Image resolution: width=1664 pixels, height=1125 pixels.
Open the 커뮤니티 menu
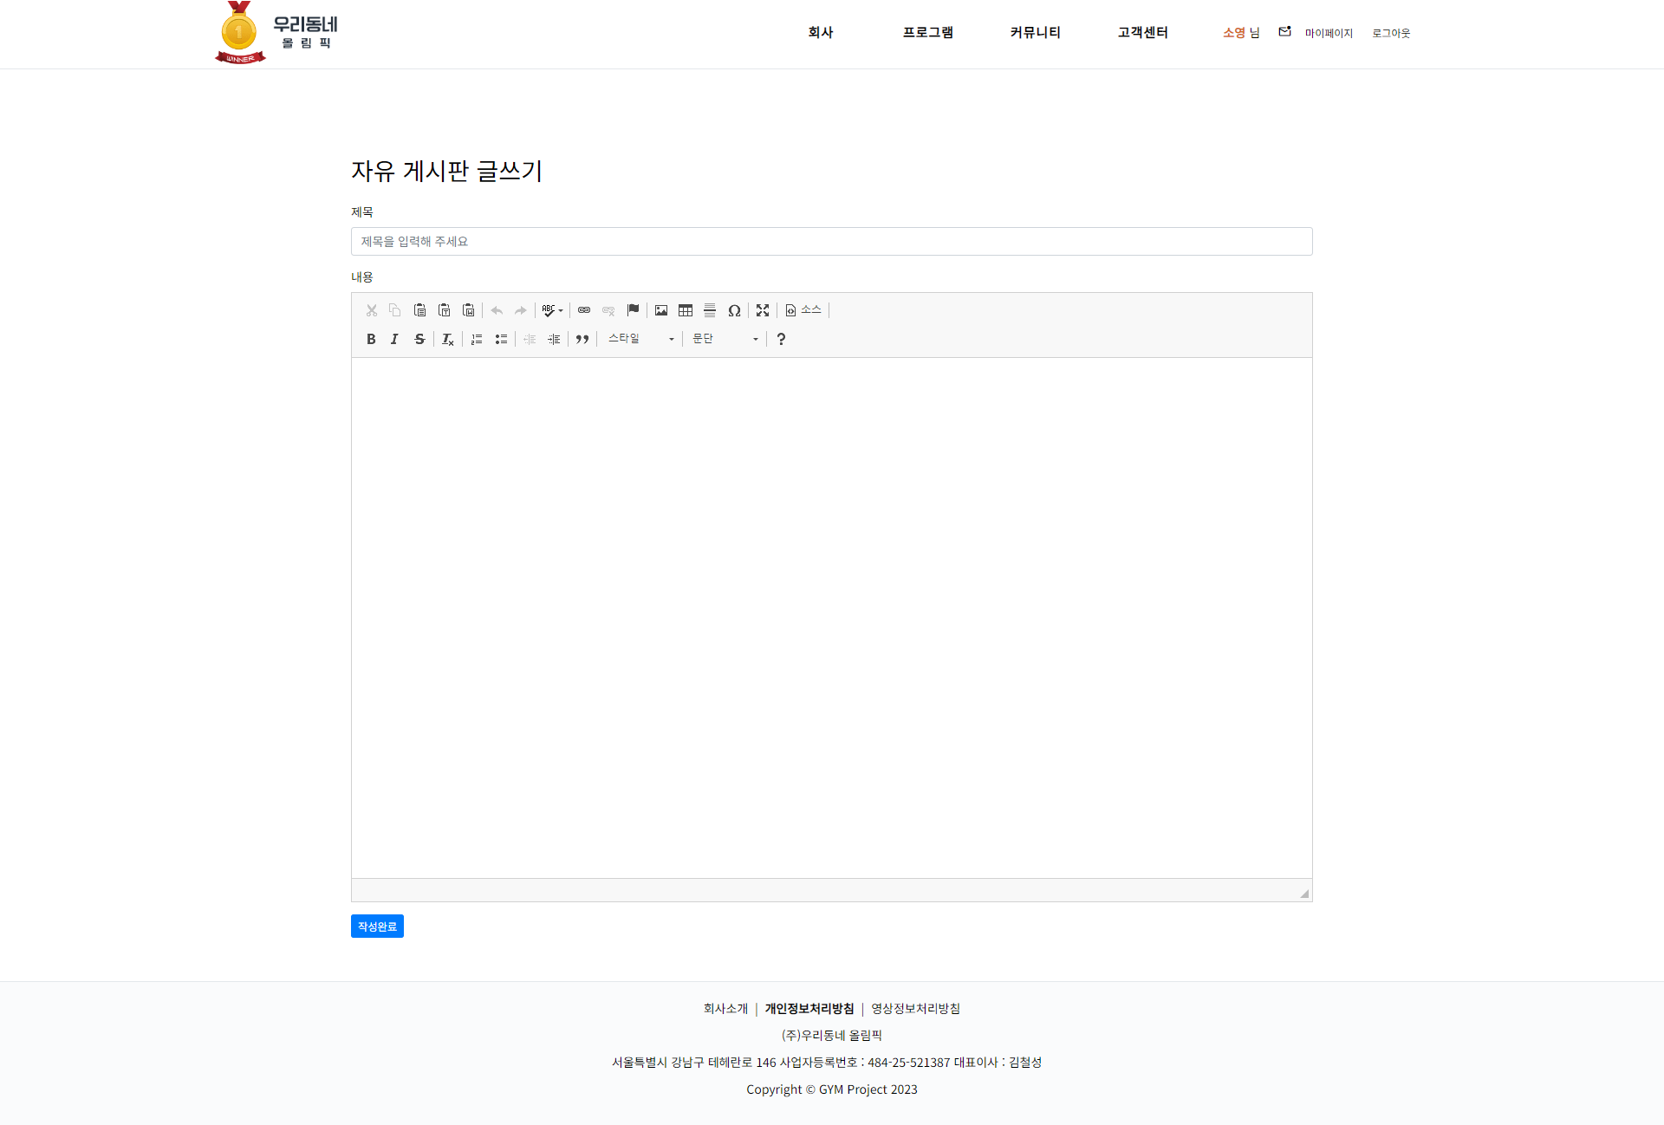tap(1035, 32)
